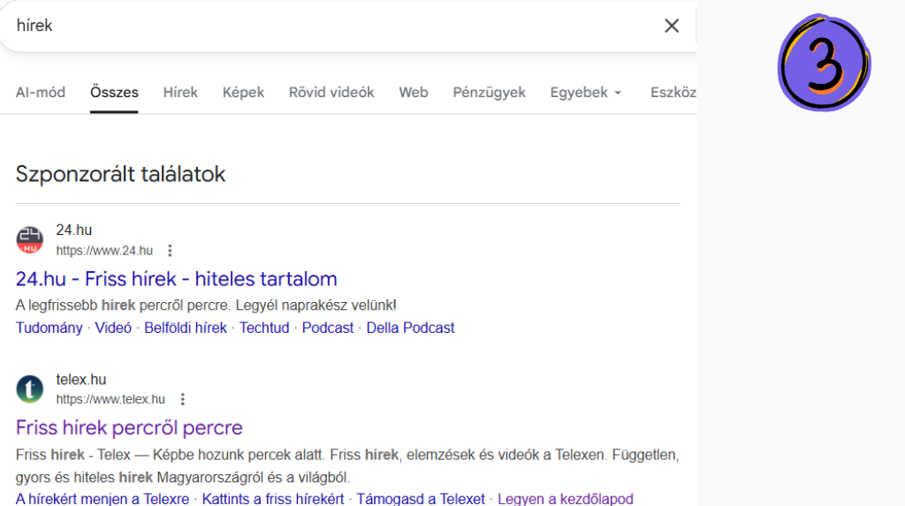Click the purple number 3 badge

(824, 62)
